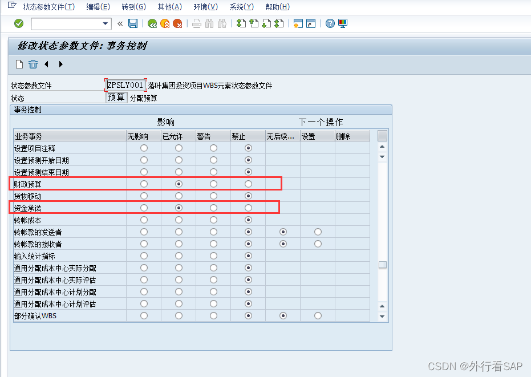Save using the floppy disk icon
The height and width of the screenshot is (377, 531).
(x=133, y=23)
